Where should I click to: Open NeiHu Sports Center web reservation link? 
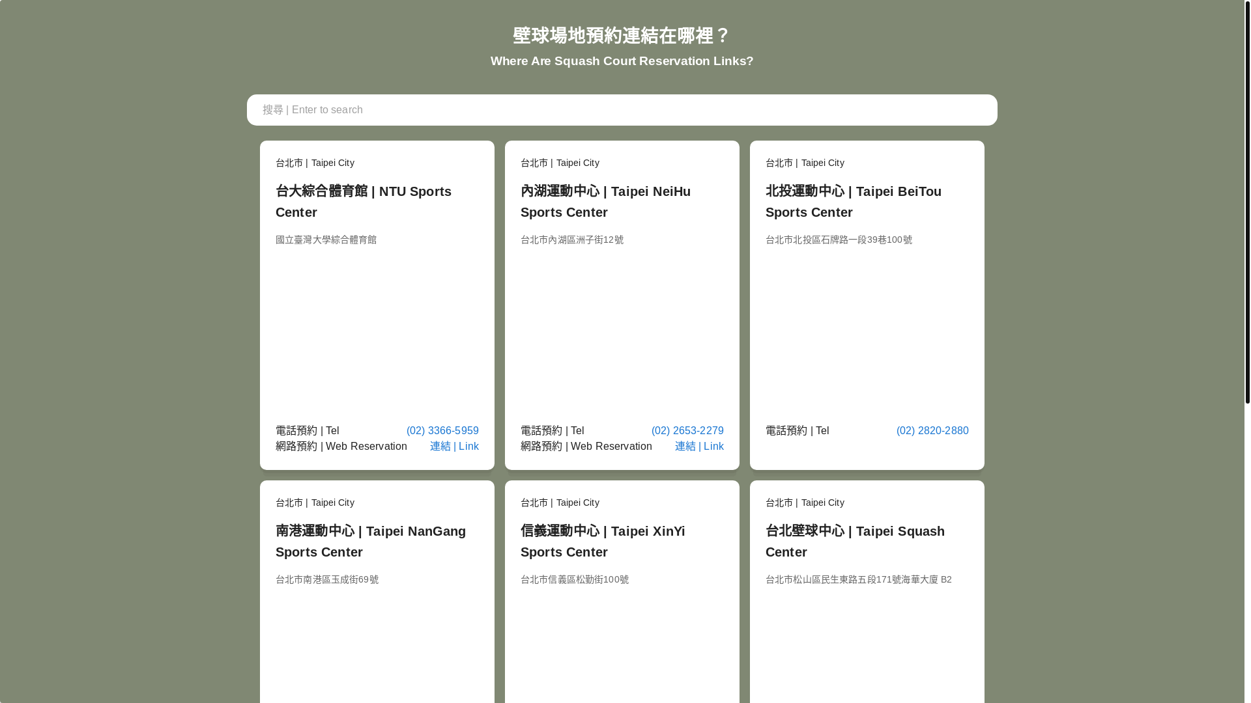[x=699, y=447]
